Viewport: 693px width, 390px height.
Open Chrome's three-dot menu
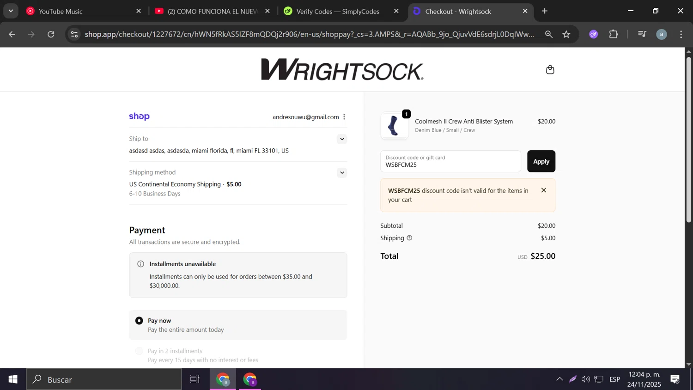coord(681,34)
